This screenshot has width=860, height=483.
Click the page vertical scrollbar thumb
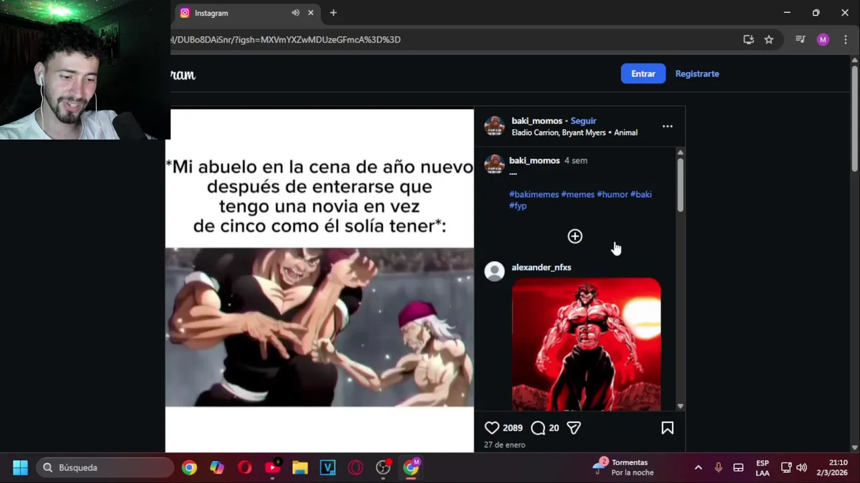pos(855,119)
